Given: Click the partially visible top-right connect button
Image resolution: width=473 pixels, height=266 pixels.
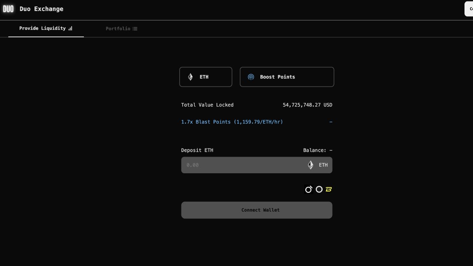Looking at the screenshot, I should coord(469,9).
